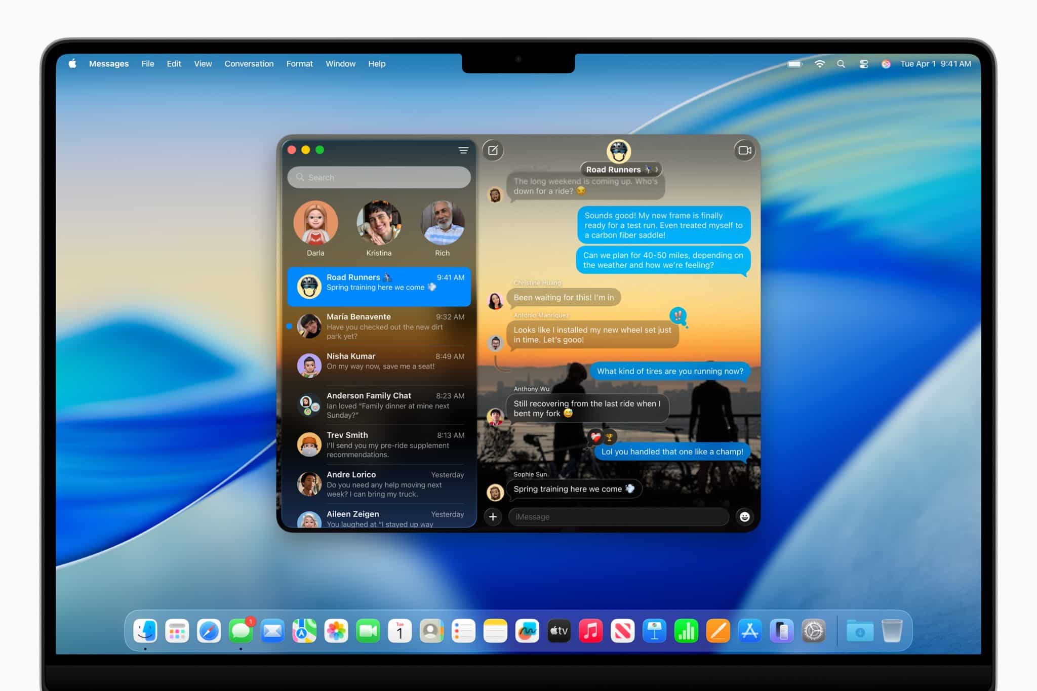Screen dimensions: 1037x691
Task: Open the conversation filter menu icon
Action: [x=463, y=150]
